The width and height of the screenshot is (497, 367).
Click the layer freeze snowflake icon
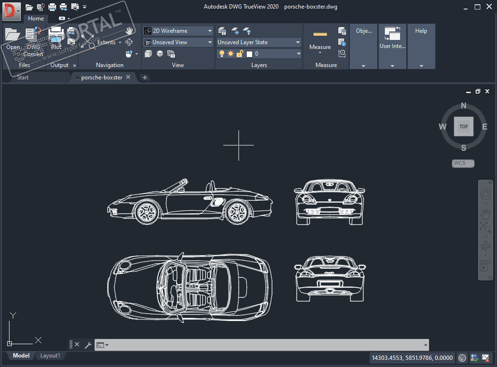235,31
